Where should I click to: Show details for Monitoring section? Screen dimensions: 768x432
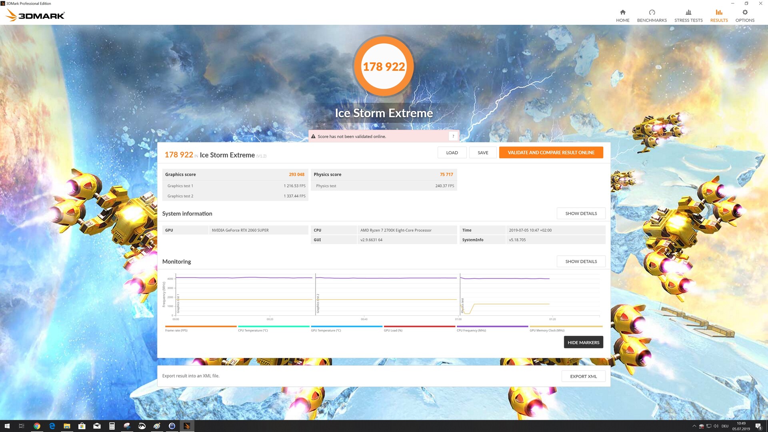(581, 262)
